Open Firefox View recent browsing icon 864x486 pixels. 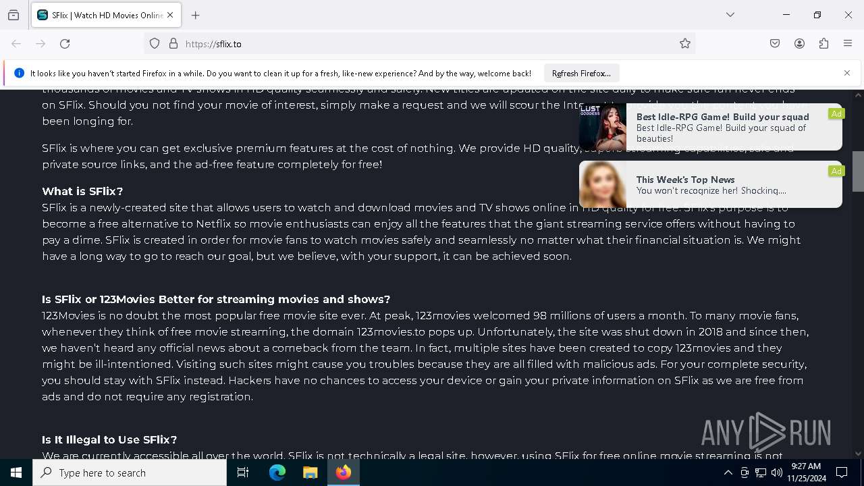tap(13, 15)
